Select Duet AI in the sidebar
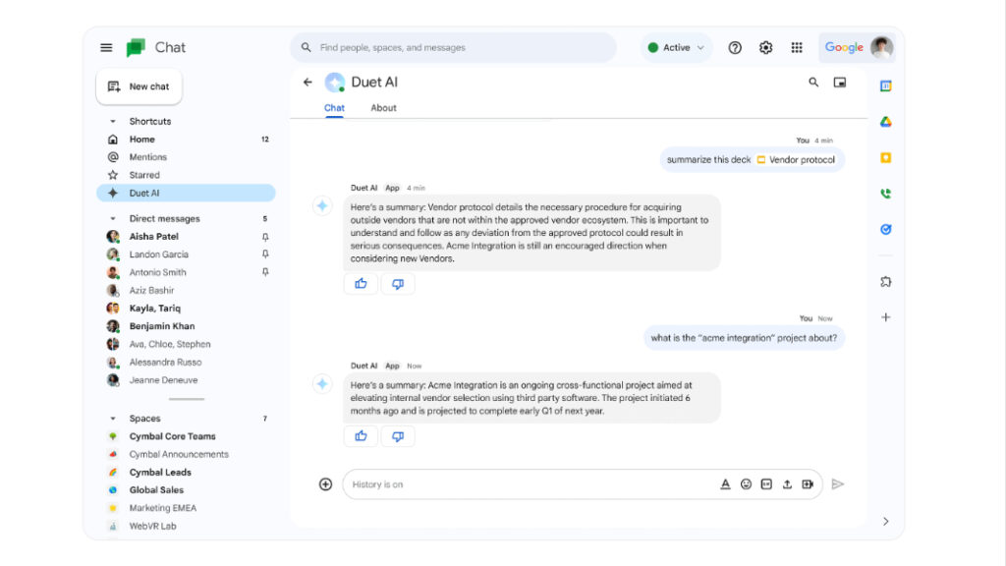This screenshot has height=566, width=1006. [186, 194]
